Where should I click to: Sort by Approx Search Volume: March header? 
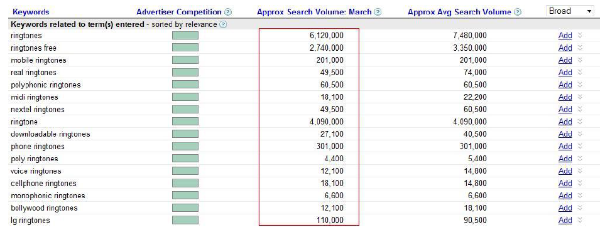click(x=314, y=12)
